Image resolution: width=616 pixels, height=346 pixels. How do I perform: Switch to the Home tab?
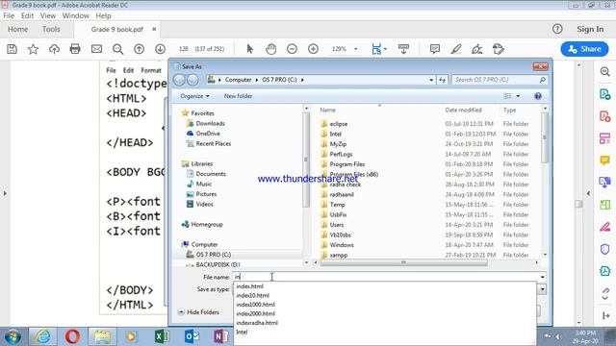pyautogui.click(x=17, y=29)
